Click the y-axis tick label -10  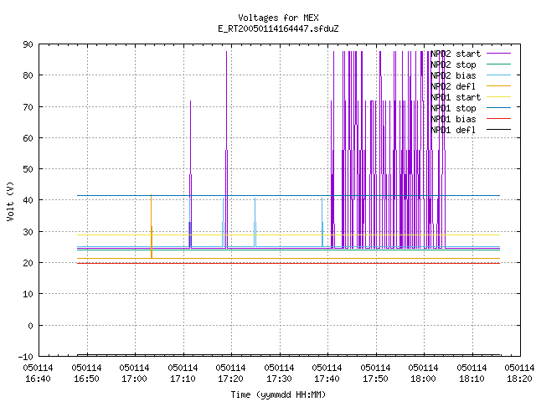(26, 357)
